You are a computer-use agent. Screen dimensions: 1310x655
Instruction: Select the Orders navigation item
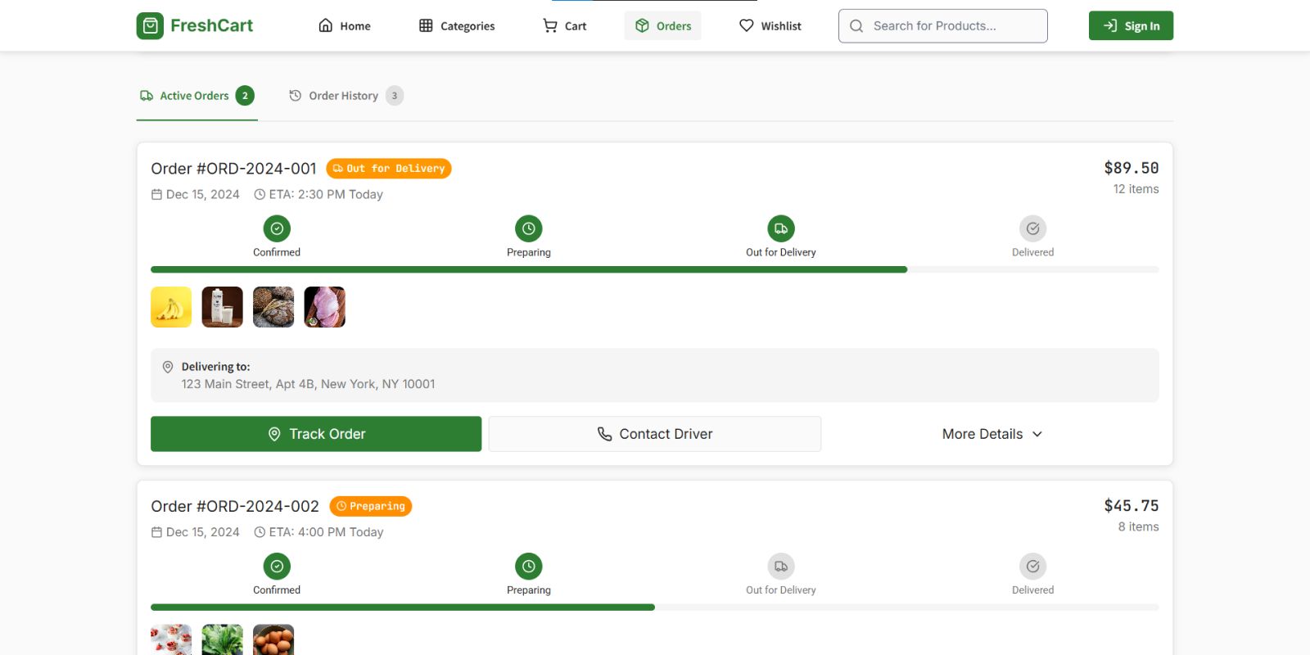click(663, 26)
